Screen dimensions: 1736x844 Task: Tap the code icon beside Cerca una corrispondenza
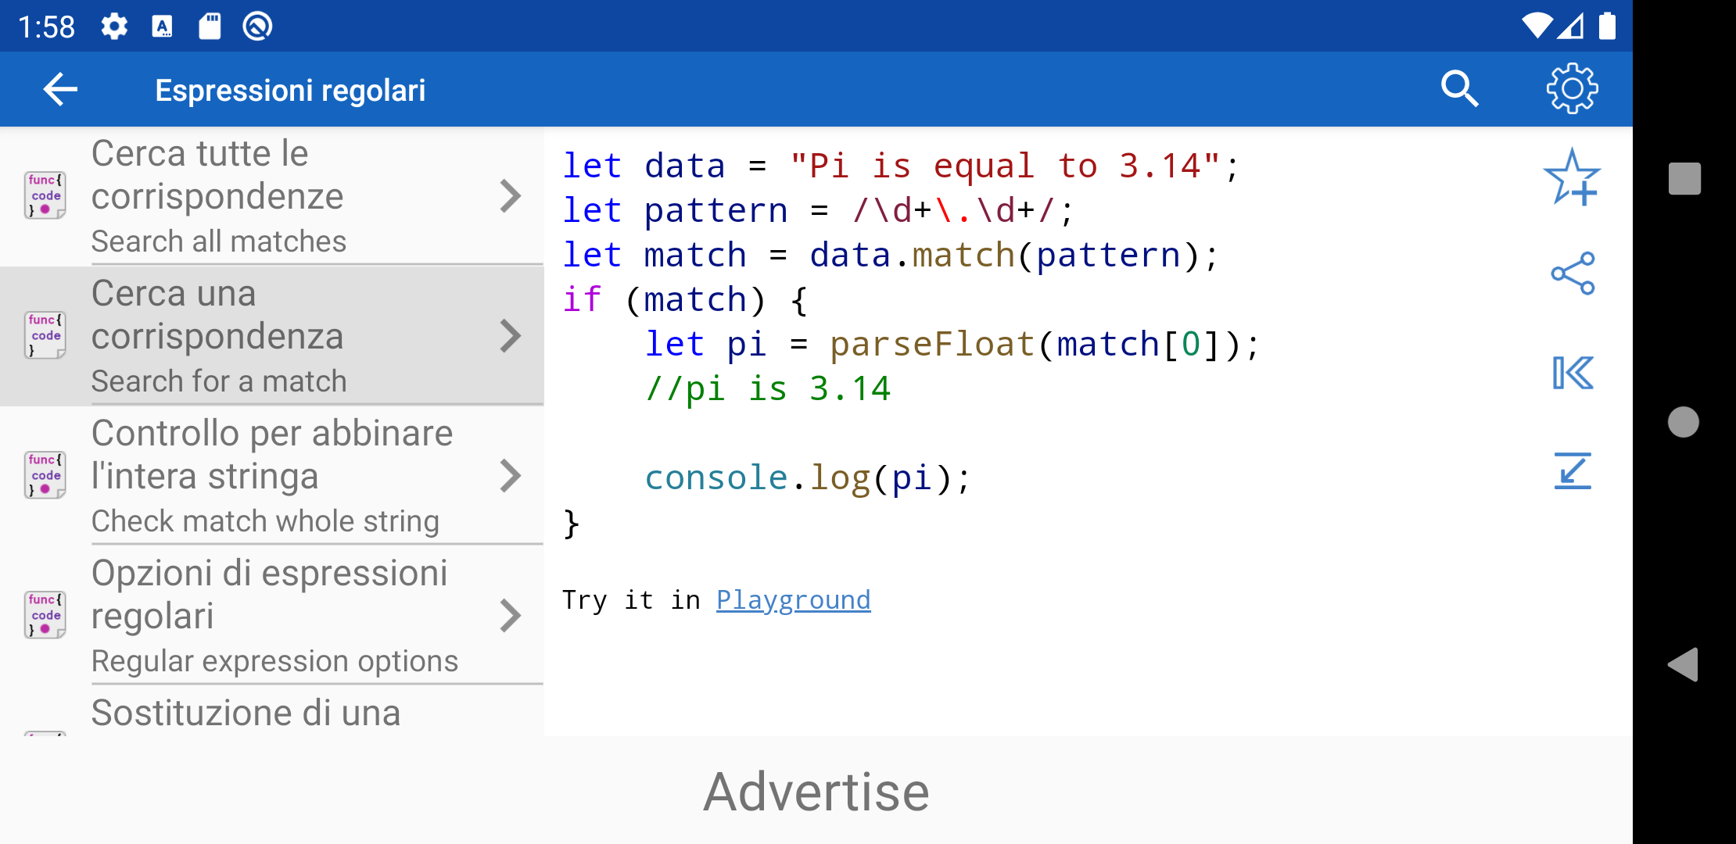click(x=45, y=335)
